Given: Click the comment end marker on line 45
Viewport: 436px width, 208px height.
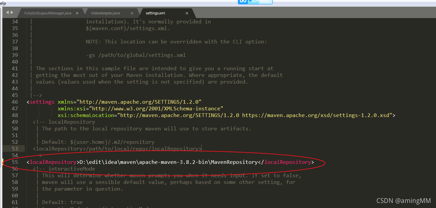Looking at the screenshot, I should (37, 95).
